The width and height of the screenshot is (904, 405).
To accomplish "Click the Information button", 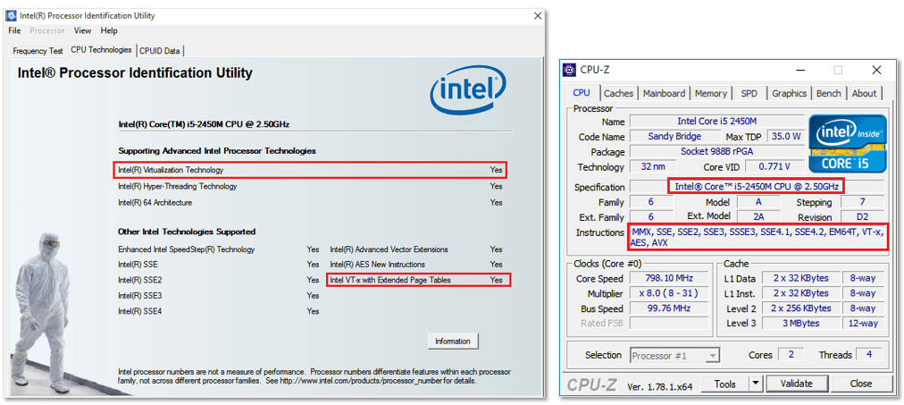I will click(453, 341).
